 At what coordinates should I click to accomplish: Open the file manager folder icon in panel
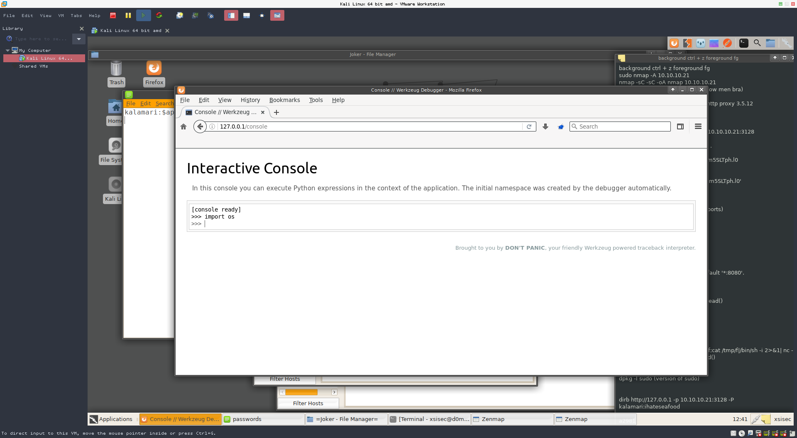(770, 43)
